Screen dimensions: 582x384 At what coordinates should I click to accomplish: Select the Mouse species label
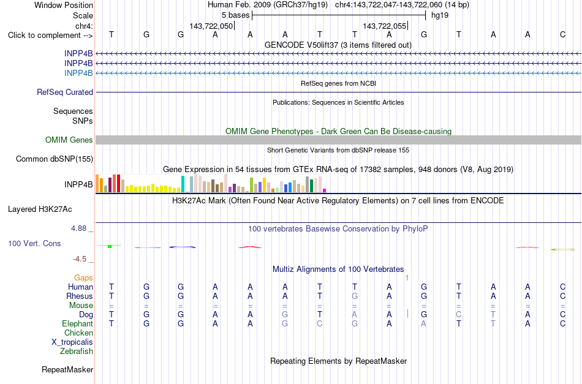(81, 306)
